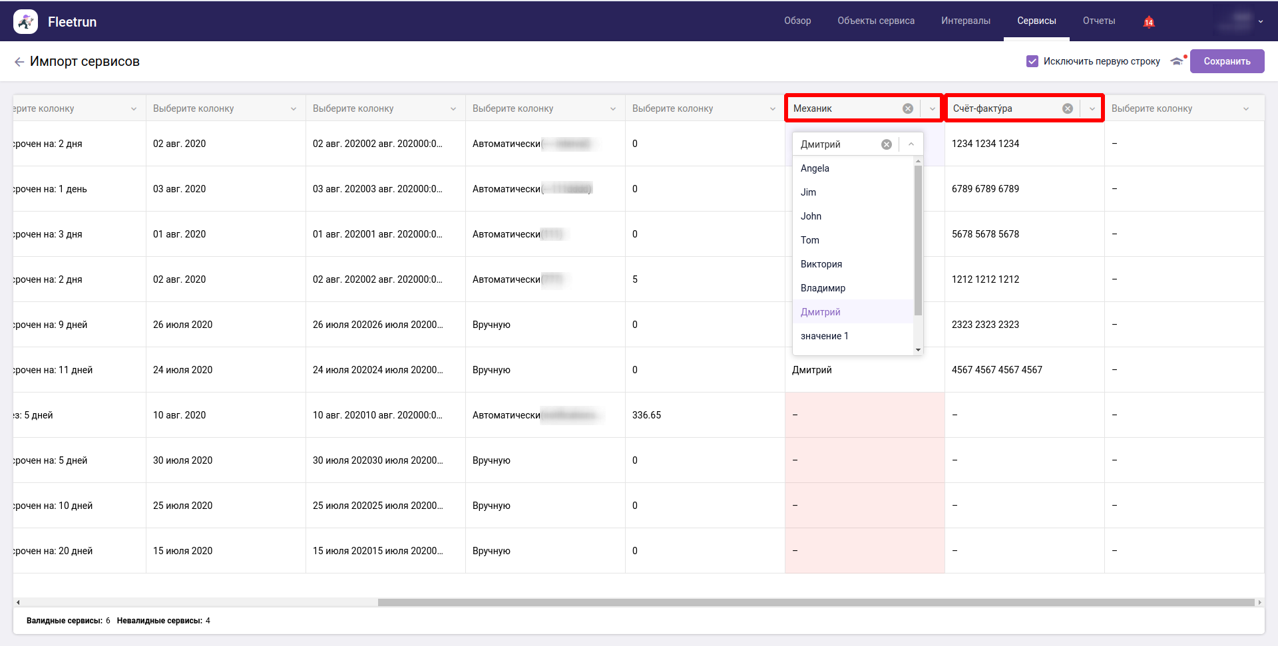Viewport: 1278px width, 646px height.
Task: Select Виктория from the mechanic list
Action: tap(821, 264)
